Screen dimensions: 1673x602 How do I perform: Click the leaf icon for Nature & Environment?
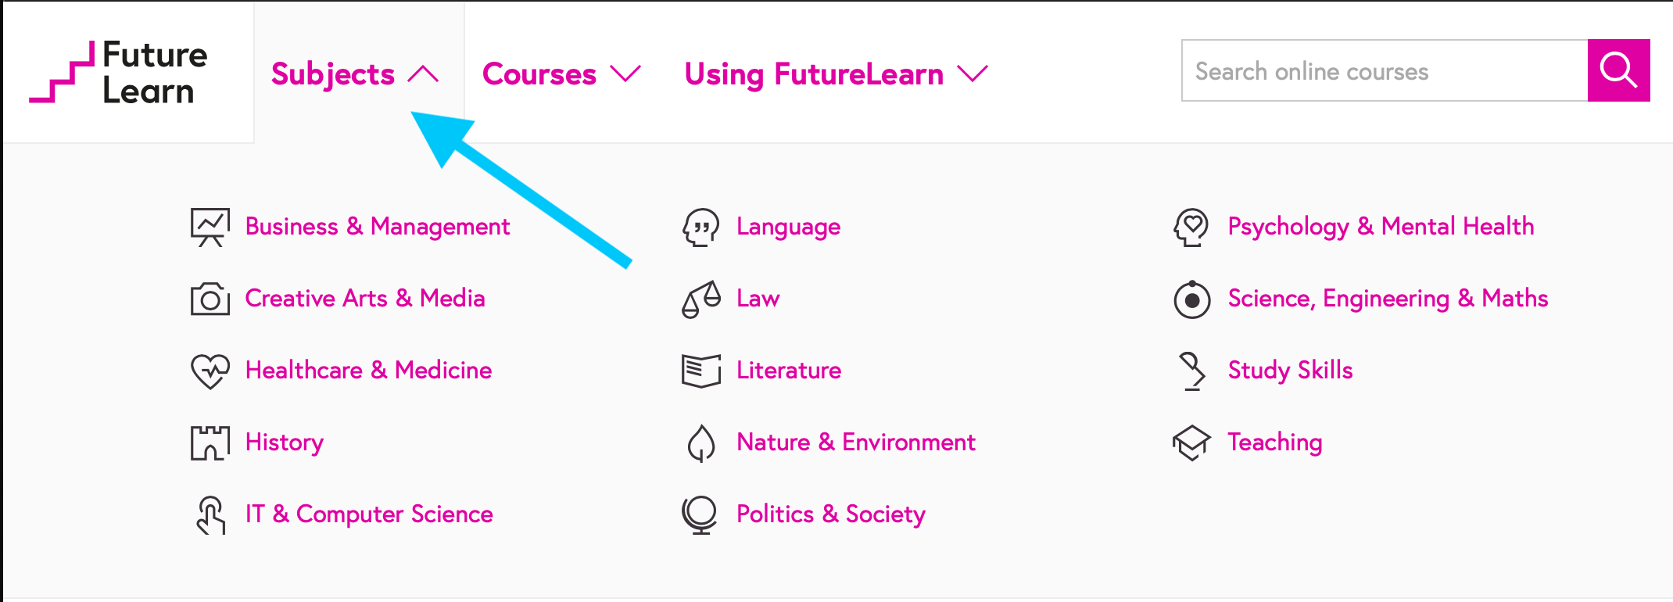click(x=701, y=443)
